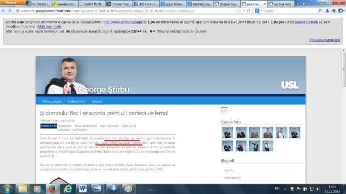Go back using the browser back arrow
This screenshot has height=194, width=346.
point(3,11)
